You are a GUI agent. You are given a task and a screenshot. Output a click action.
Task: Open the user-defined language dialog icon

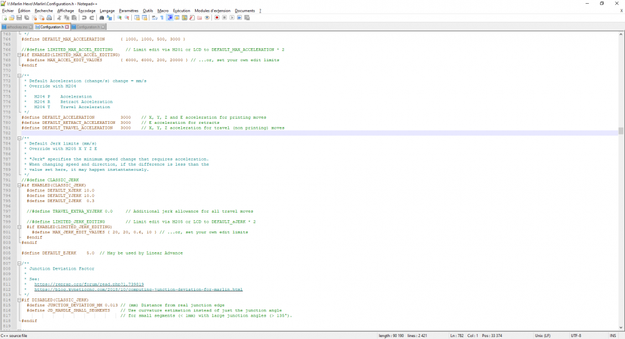(177, 18)
